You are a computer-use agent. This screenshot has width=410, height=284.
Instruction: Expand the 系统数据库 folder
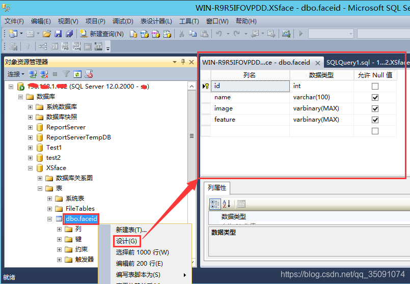pos(31,107)
